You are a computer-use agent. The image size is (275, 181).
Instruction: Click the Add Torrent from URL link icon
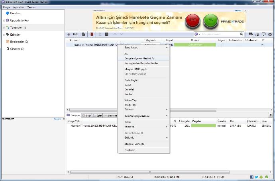(75, 34)
